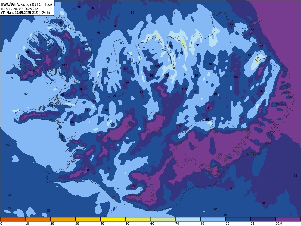
Task: Pick the 60–70 pale green legend swatch
Action: pos(163,219)
